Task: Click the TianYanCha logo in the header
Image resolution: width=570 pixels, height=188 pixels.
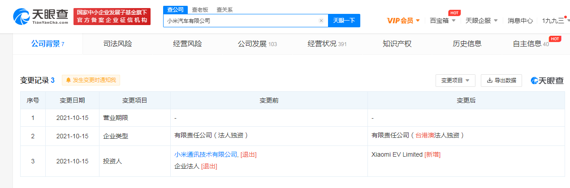Action: click(x=40, y=17)
